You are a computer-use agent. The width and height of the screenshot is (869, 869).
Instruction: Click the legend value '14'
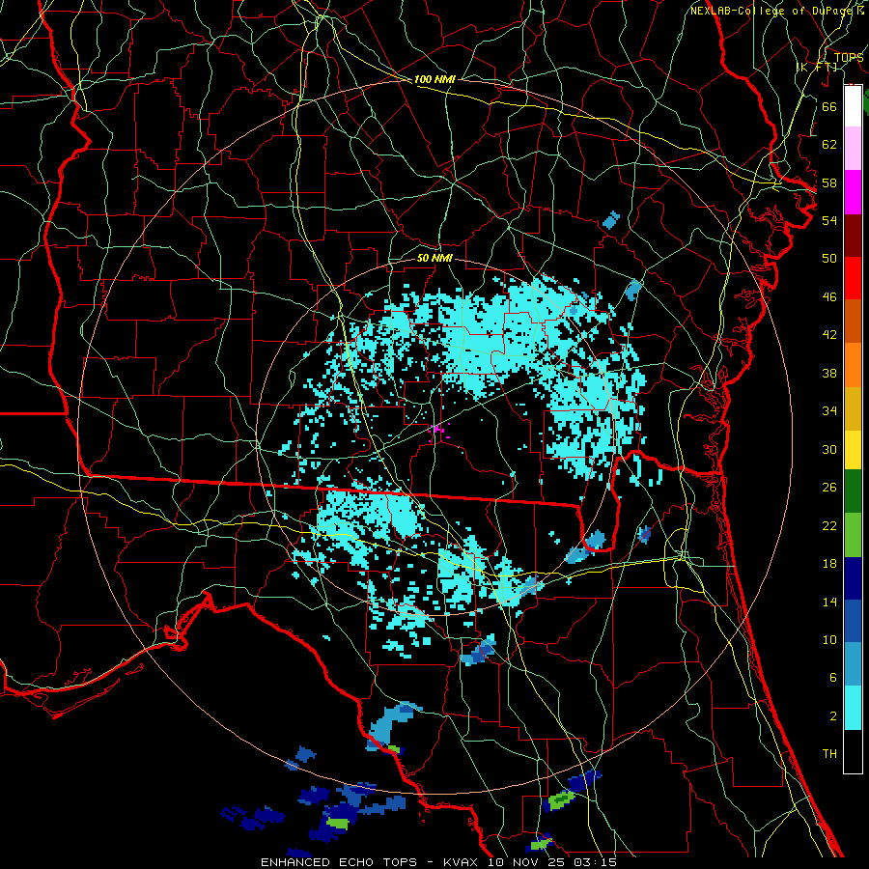pyautogui.click(x=829, y=602)
